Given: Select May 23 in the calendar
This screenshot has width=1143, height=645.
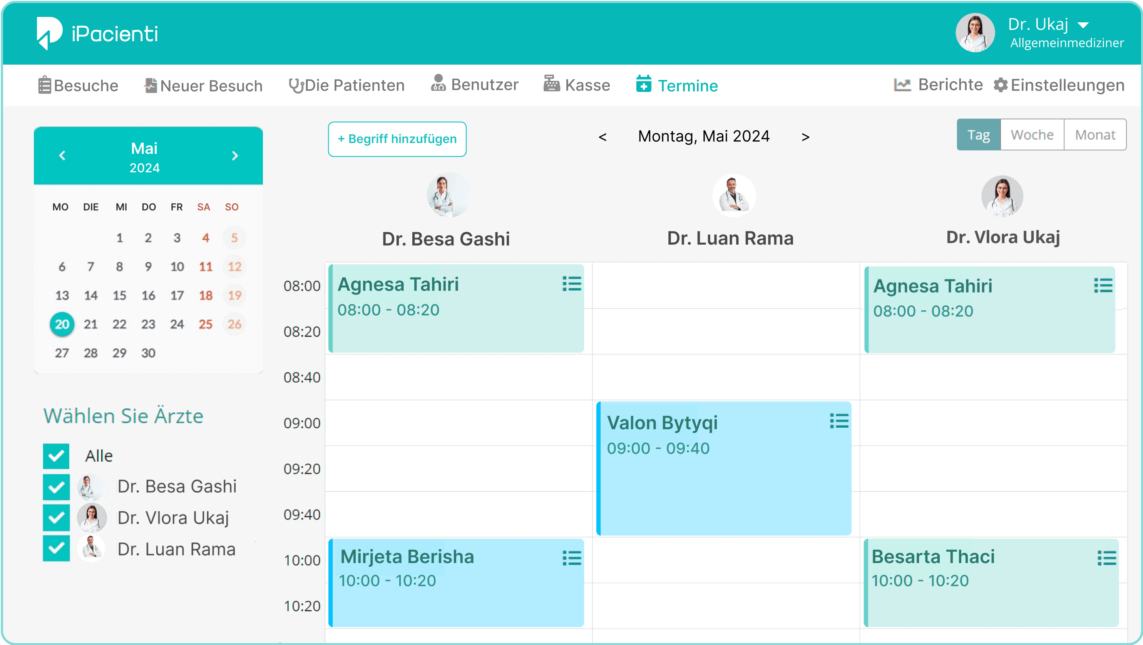Looking at the screenshot, I should (148, 324).
